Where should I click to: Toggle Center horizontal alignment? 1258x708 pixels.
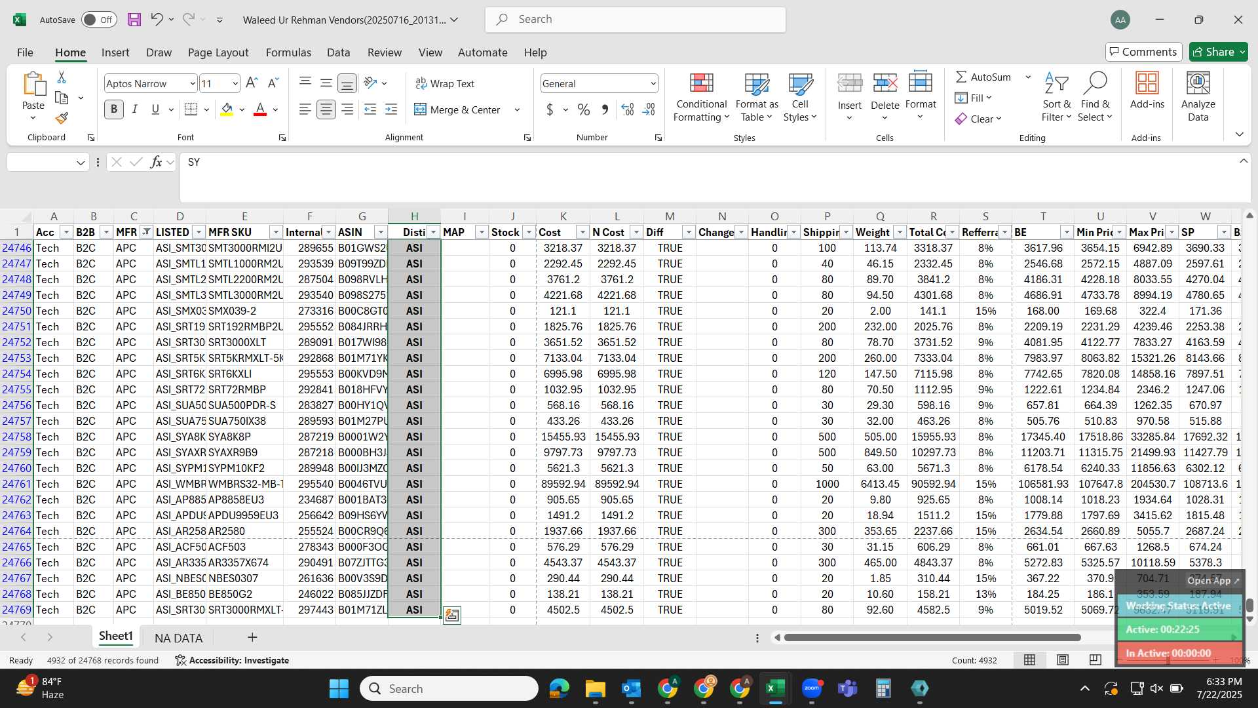coord(326,109)
